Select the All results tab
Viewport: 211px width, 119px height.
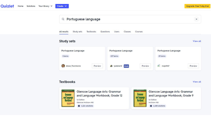(x=64, y=31)
